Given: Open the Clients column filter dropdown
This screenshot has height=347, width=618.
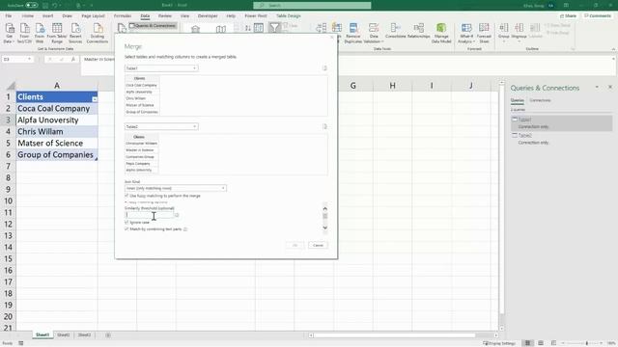Looking at the screenshot, I should 95,99.
